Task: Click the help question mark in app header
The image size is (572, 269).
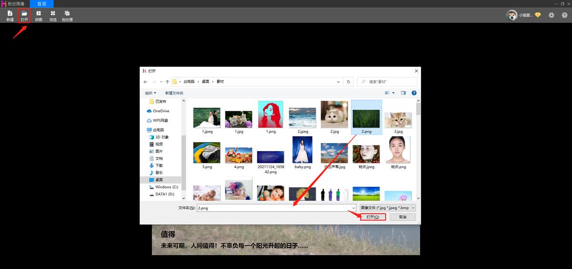Action: [x=564, y=15]
